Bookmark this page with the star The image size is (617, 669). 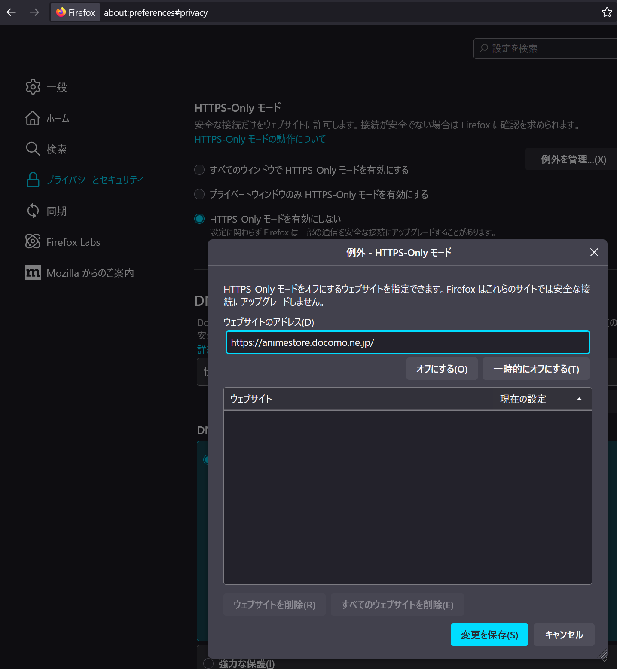[x=607, y=12]
